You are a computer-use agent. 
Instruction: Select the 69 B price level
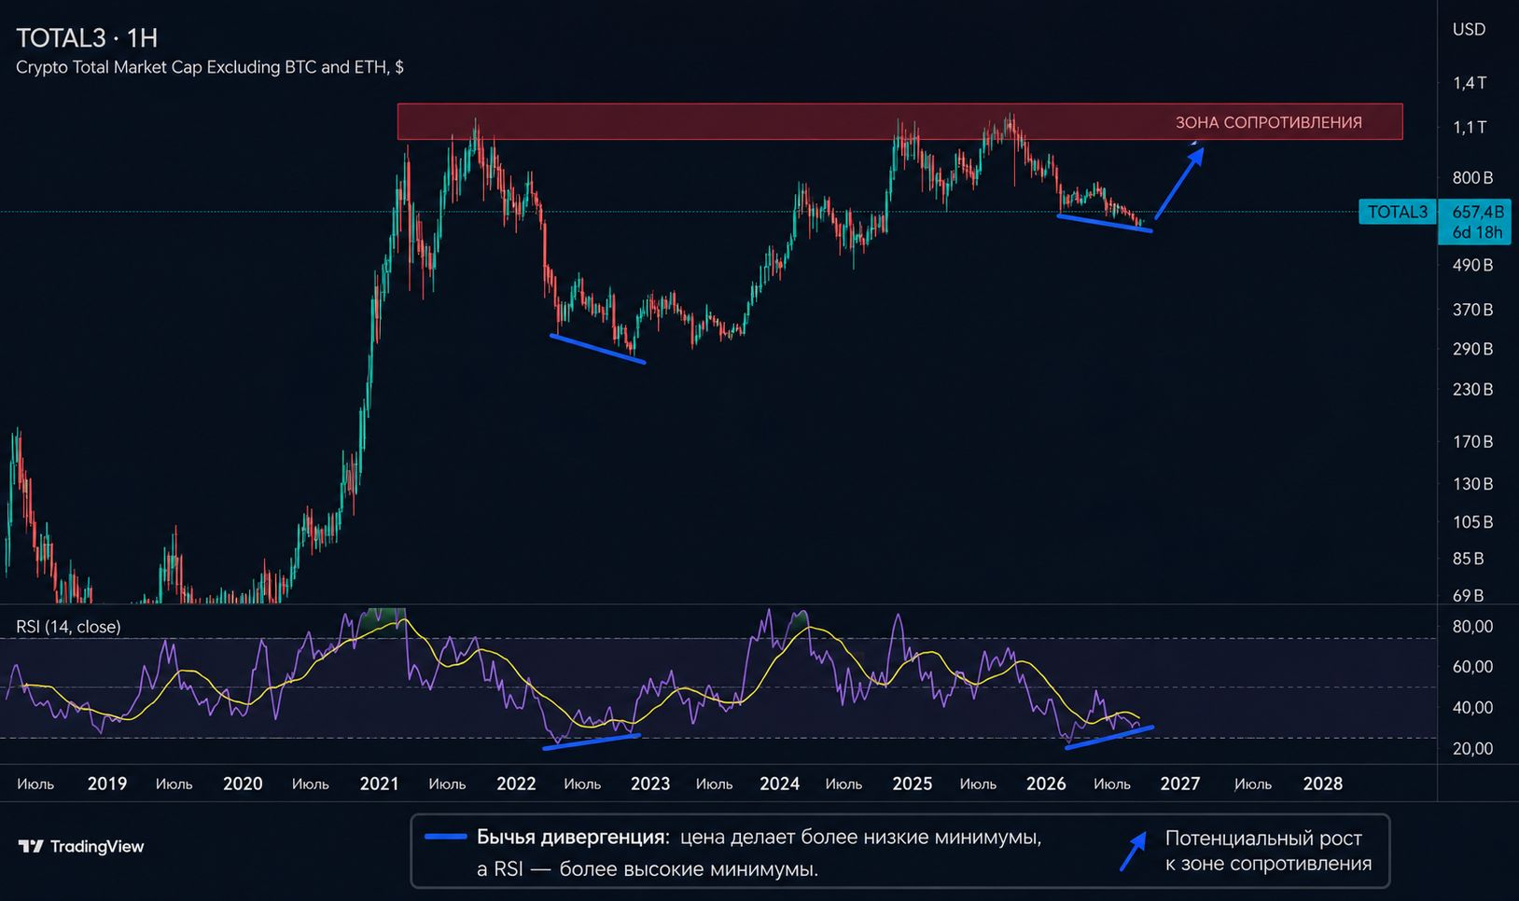coord(1468,595)
